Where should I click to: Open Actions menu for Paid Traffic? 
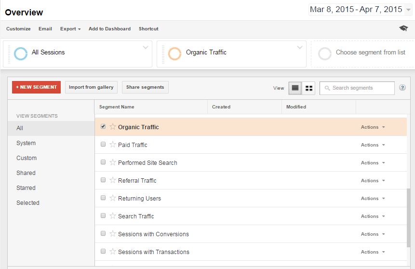tap(373, 145)
